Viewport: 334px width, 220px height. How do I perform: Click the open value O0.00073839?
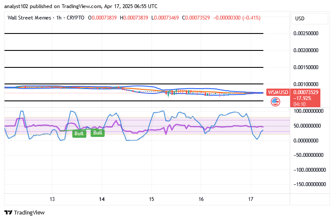102,18
